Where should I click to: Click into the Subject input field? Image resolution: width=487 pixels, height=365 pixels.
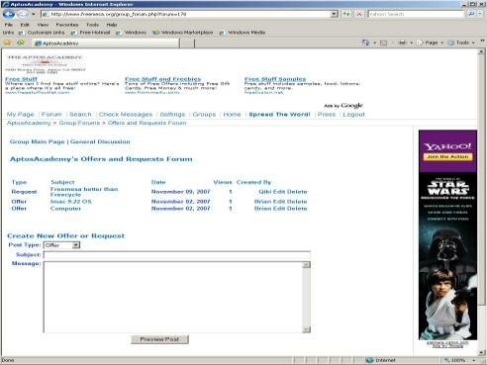[x=177, y=255]
